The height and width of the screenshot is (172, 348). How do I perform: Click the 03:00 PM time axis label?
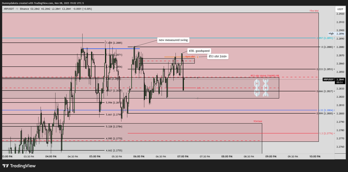point(7,156)
